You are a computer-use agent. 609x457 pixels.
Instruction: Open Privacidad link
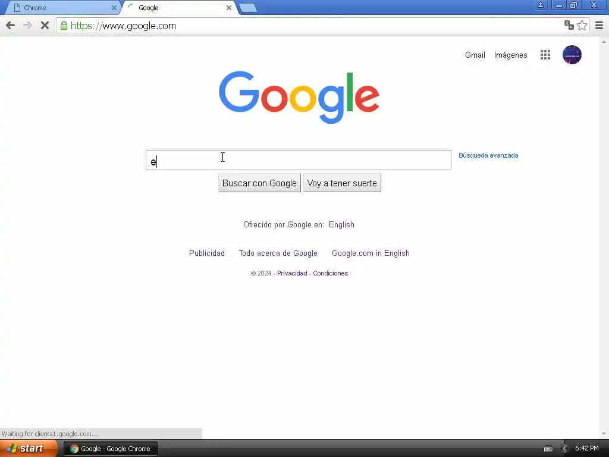[292, 273]
